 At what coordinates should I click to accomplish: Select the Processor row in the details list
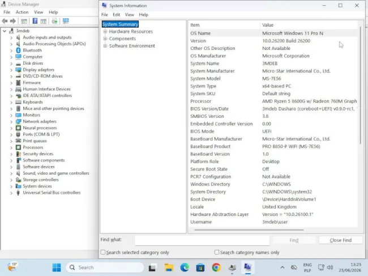273,101
